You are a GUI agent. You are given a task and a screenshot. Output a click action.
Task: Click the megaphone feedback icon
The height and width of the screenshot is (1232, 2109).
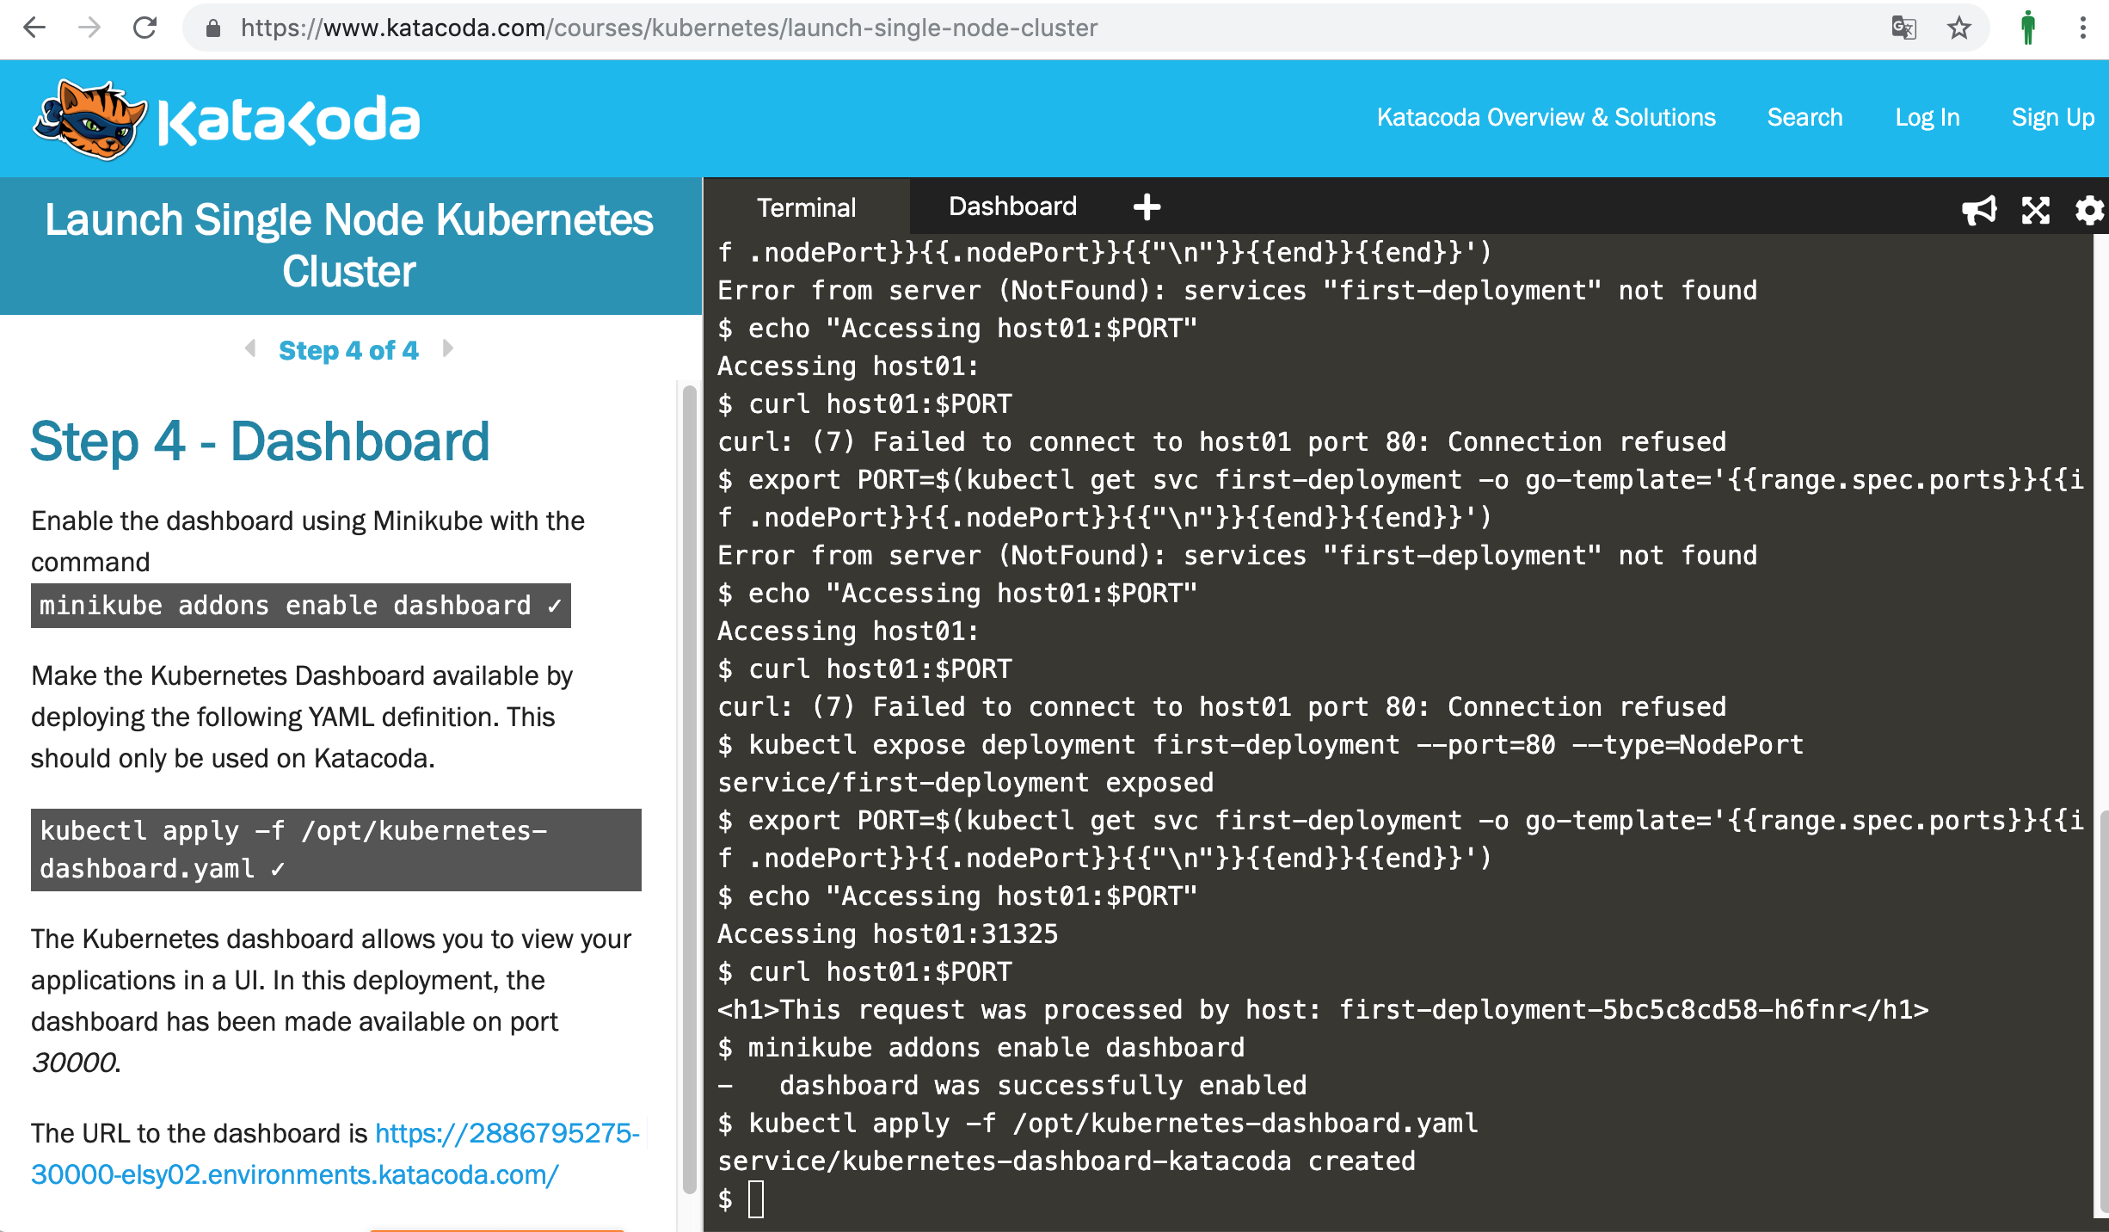(x=1979, y=210)
